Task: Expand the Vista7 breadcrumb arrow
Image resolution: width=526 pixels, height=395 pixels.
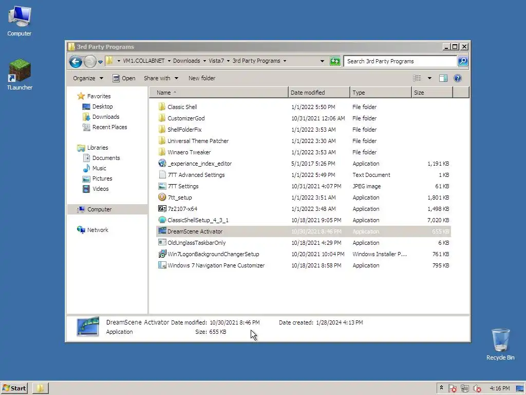Action: [228, 61]
